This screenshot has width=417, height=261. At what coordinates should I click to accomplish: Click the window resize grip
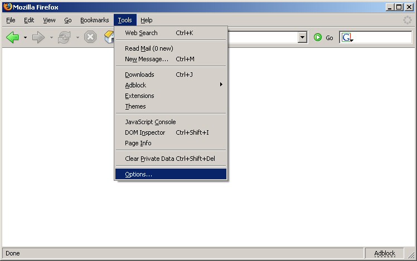411,254
